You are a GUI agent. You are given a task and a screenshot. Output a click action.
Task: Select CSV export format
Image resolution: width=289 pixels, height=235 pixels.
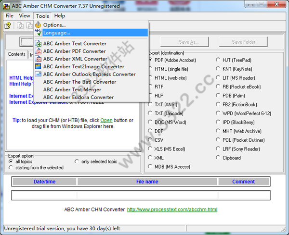(156, 140)
